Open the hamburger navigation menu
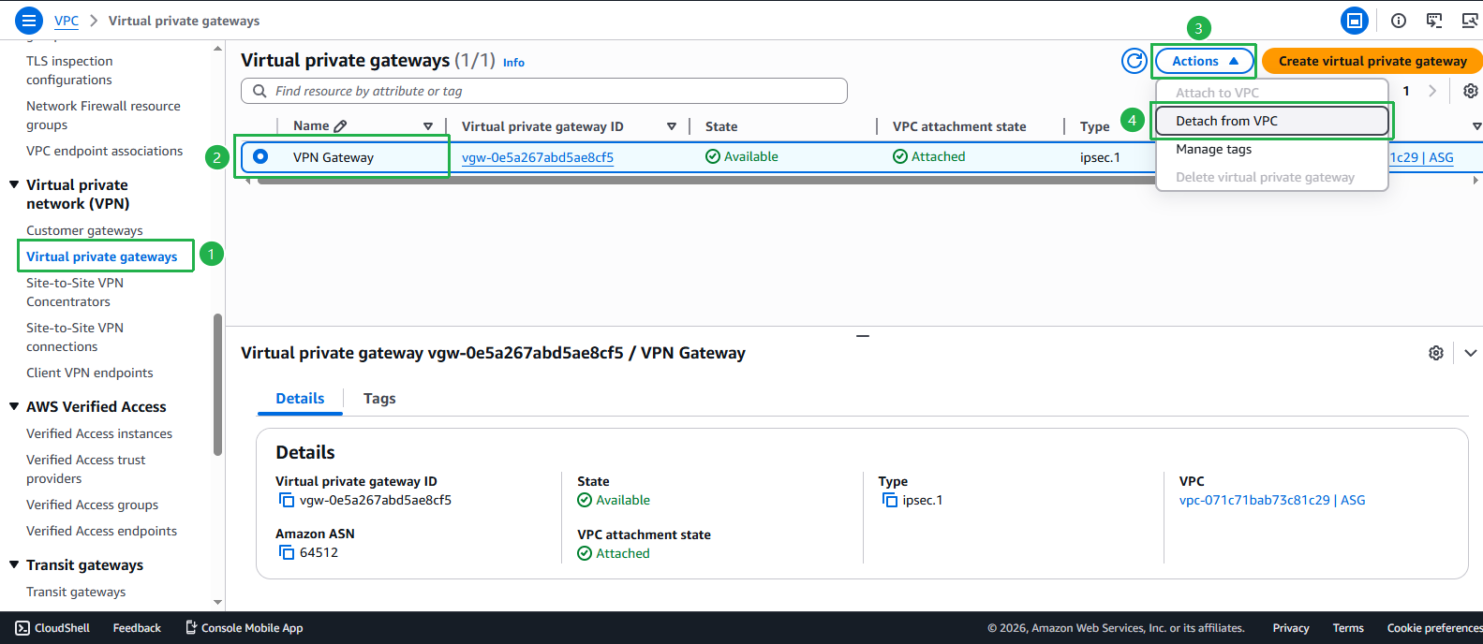1483x644 pixels. (29, 20)
